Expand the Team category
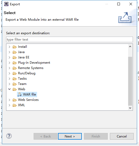This screenshot has width=139, height=146. coord(9,84)
